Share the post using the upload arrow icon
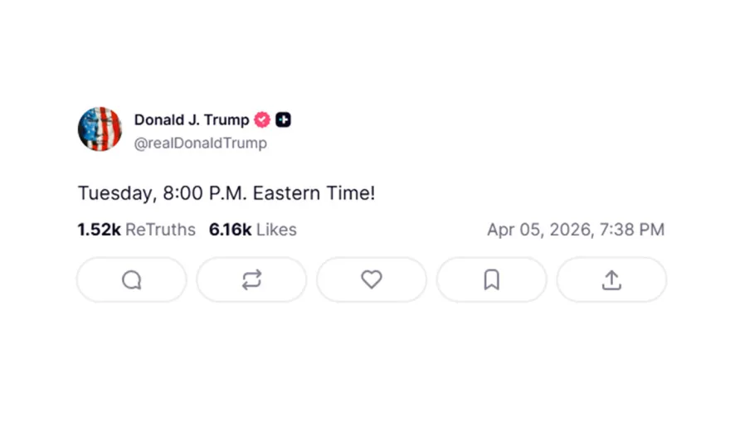 pyautogui.click(x=611, y=280)
